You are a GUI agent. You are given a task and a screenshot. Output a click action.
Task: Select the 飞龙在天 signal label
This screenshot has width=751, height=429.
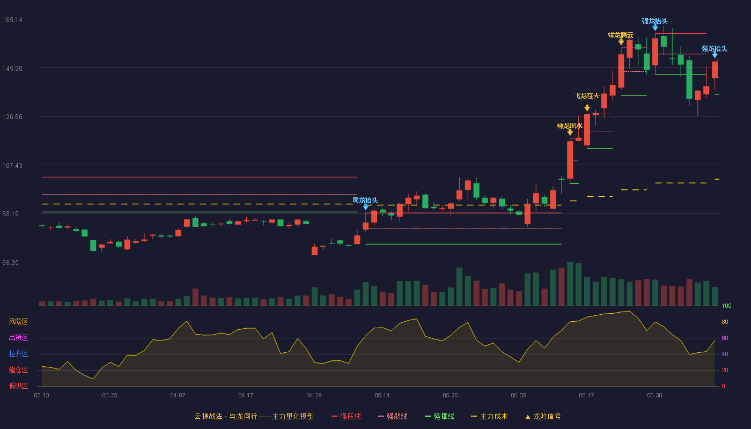[587, 95]
